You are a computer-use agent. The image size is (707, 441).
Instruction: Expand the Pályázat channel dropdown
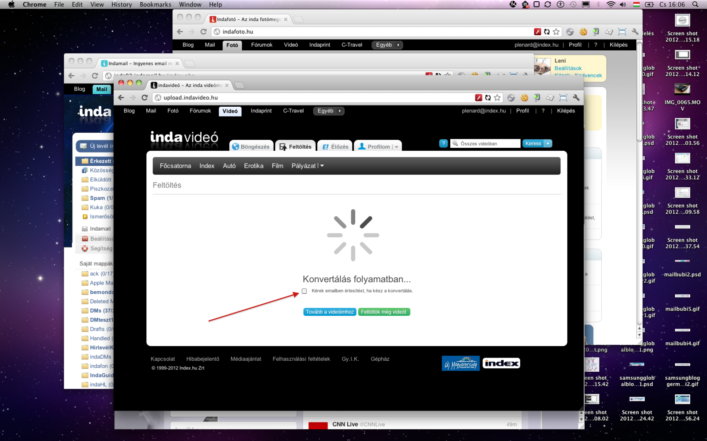click(322, 166)
